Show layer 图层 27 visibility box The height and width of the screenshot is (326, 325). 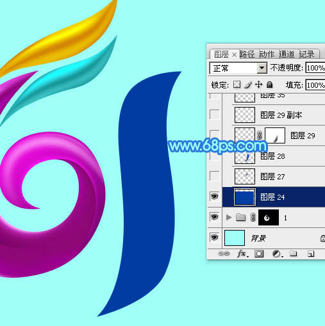(x=215, y=176)
